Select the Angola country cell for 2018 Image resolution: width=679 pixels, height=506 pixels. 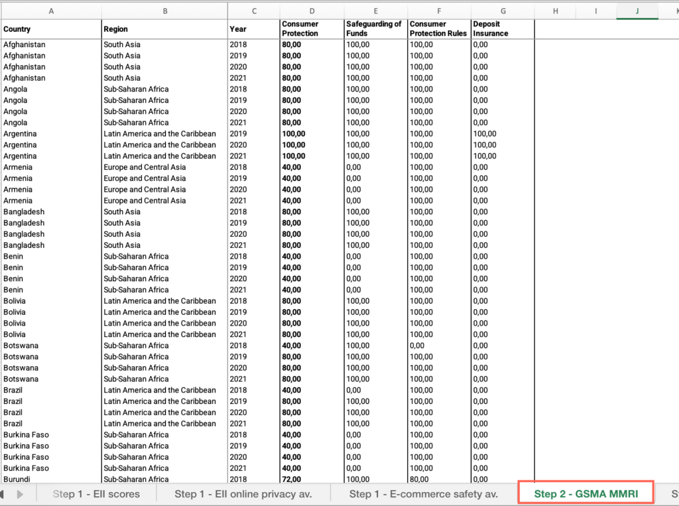[51, 90]
